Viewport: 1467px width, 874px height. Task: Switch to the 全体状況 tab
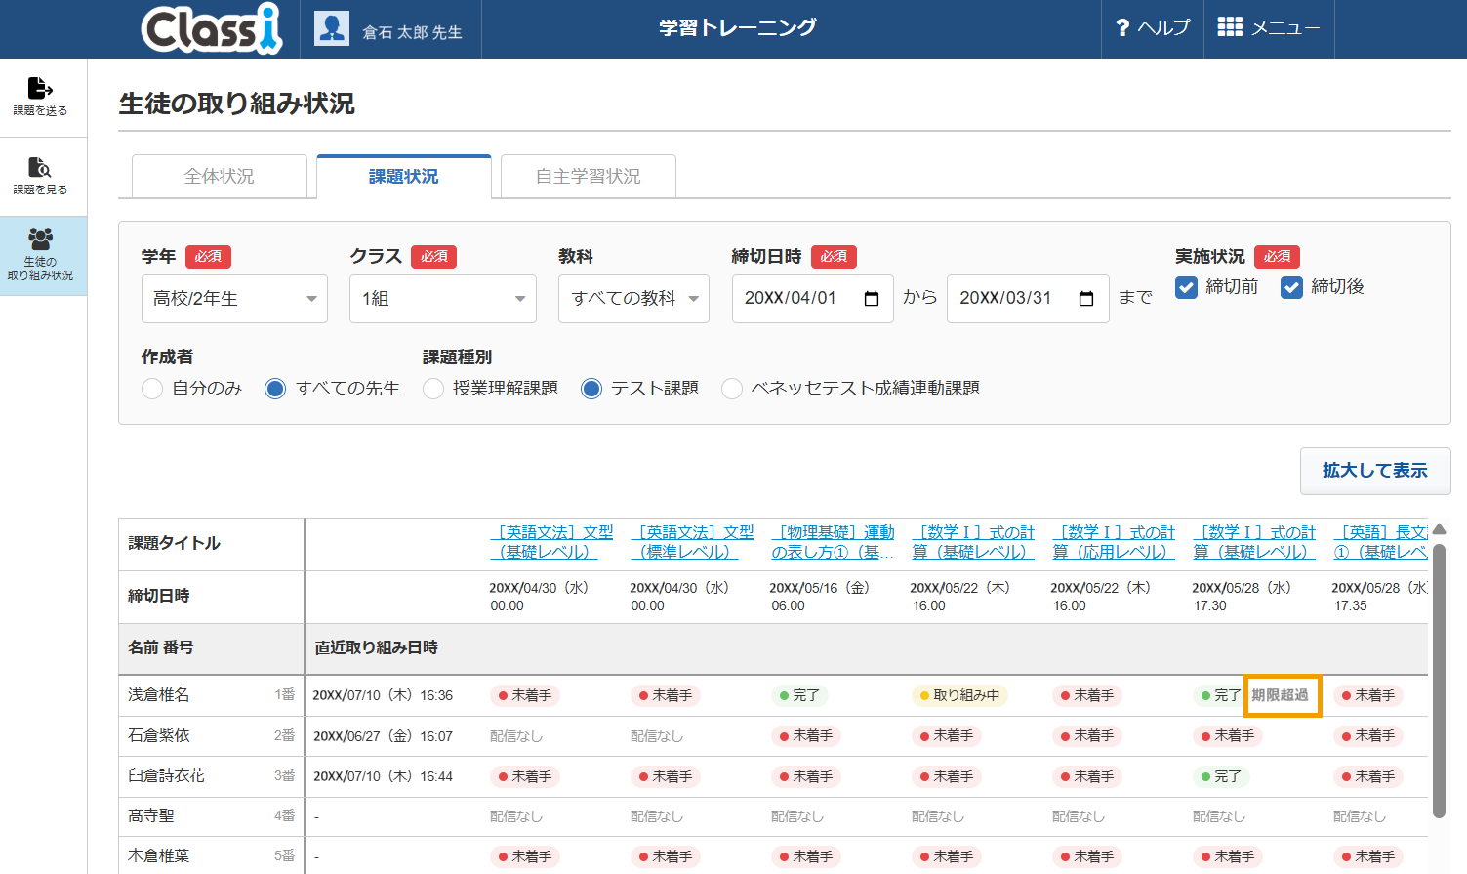220,177
